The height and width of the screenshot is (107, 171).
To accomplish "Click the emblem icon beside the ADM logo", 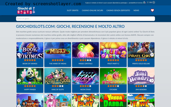I will point(148,2).
